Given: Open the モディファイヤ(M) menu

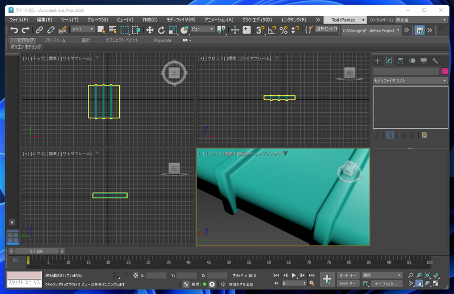Looking at the screenshot, I should (181, 20).
